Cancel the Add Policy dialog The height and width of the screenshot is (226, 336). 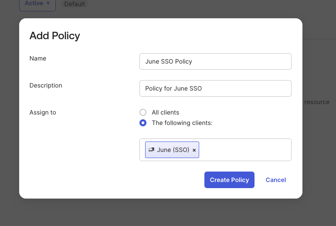pos(276,180)
